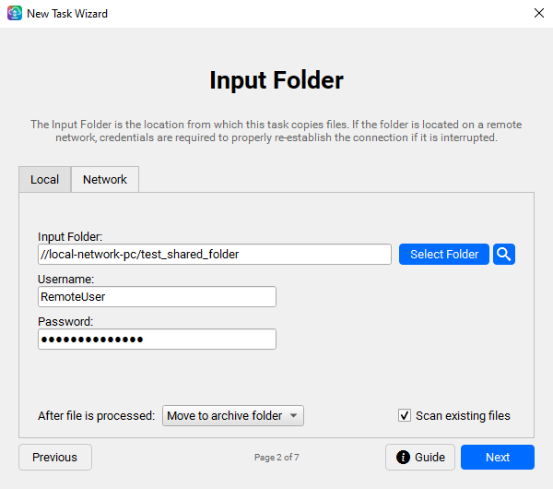The image size is (553, 489).
Task: Return to the Previous wizard page
Action: [55, 458]
